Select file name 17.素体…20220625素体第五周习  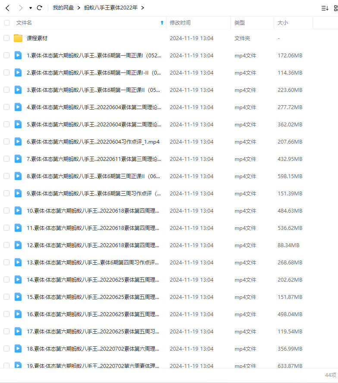[x=93, y=332]
